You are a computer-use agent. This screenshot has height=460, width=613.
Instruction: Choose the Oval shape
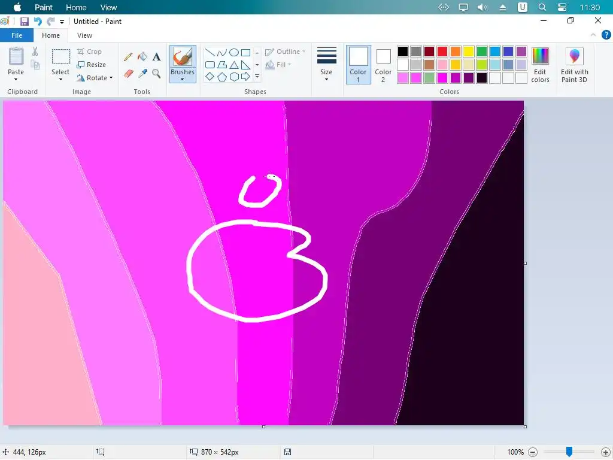pyautogui.click(x=234, y=53)
